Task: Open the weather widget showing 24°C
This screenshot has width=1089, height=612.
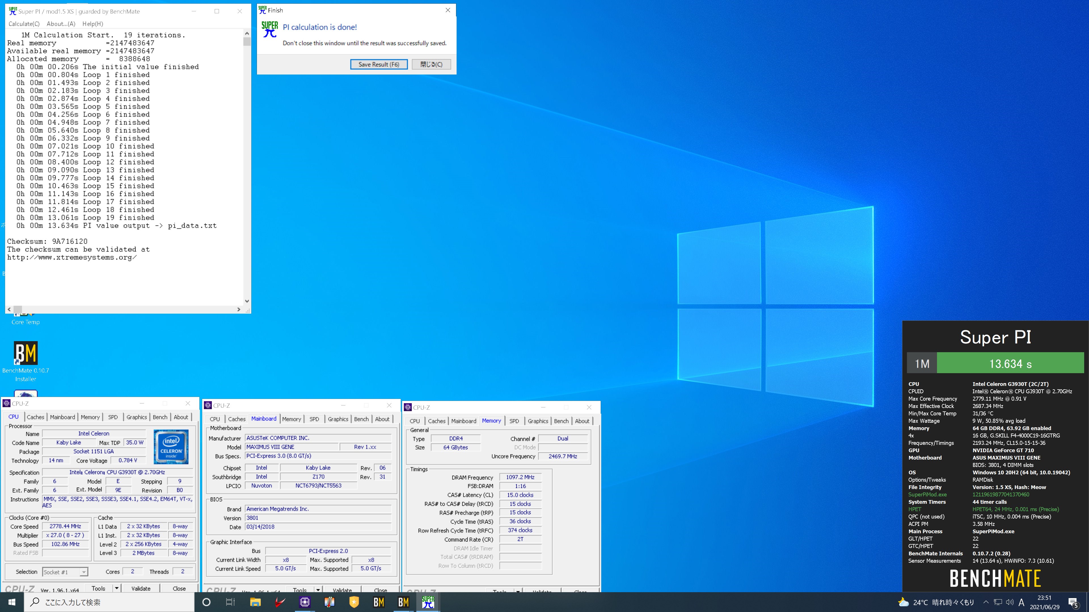Action: click(x=936, y=602)
